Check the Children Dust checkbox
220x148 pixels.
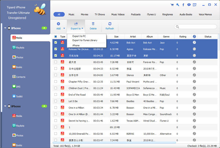56,88
